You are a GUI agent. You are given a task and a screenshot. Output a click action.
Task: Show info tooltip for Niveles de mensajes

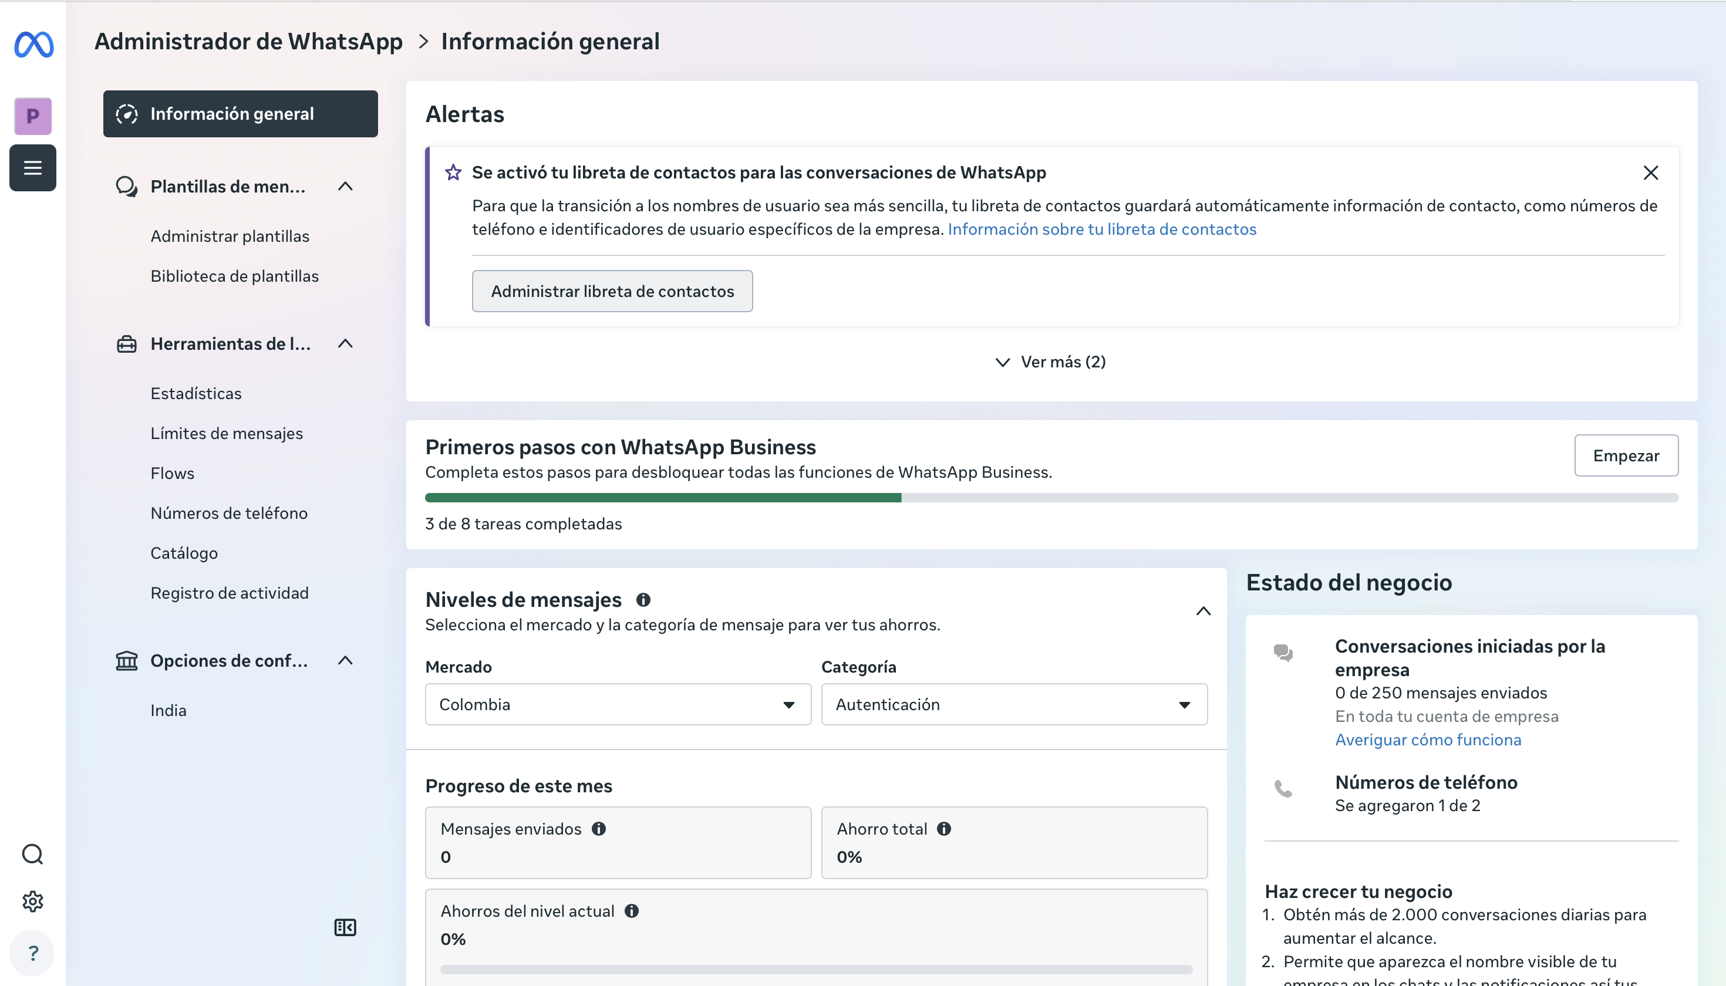[643, 599]
